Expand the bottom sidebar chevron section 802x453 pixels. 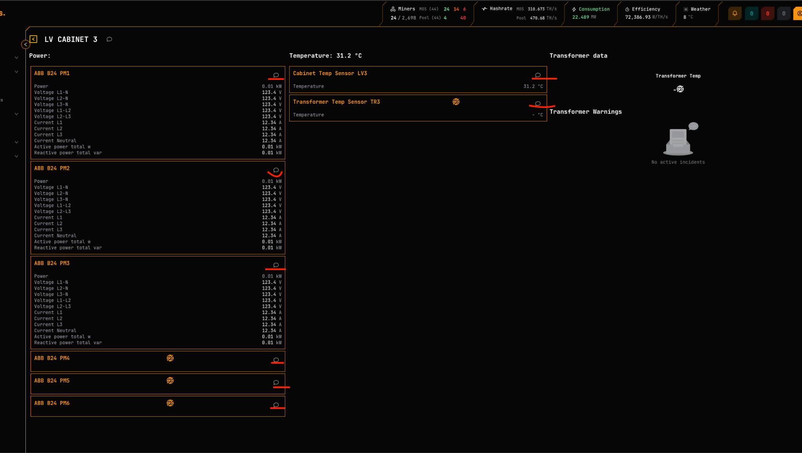(16, 156)
